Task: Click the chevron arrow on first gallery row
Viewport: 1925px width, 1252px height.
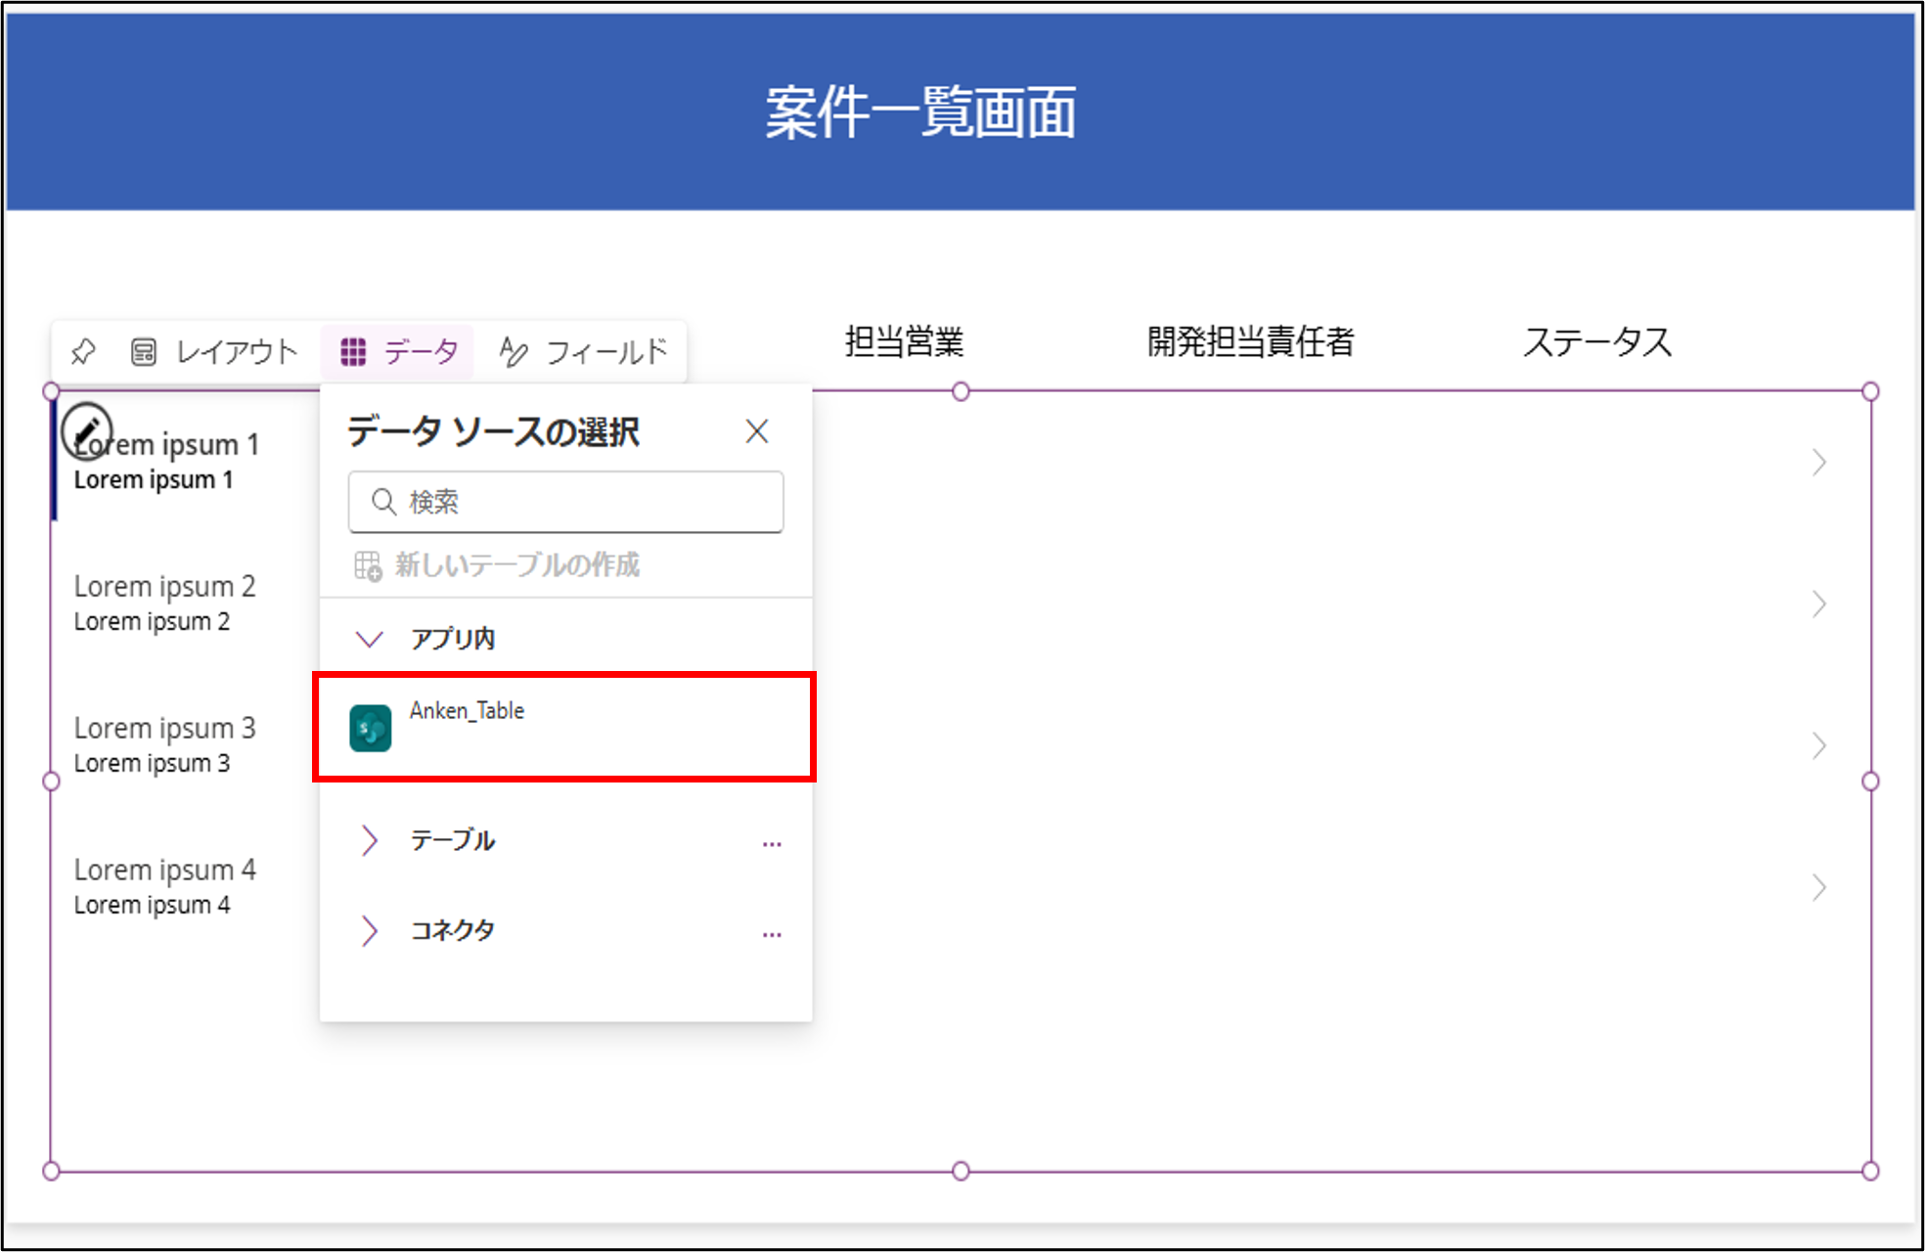Action: click(1818, 462)
